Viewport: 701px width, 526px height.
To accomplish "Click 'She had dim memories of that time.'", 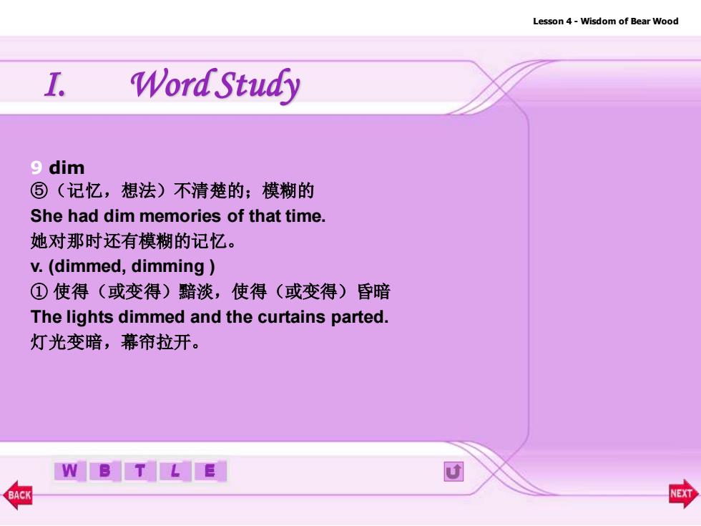I will (x=178, y=216).
